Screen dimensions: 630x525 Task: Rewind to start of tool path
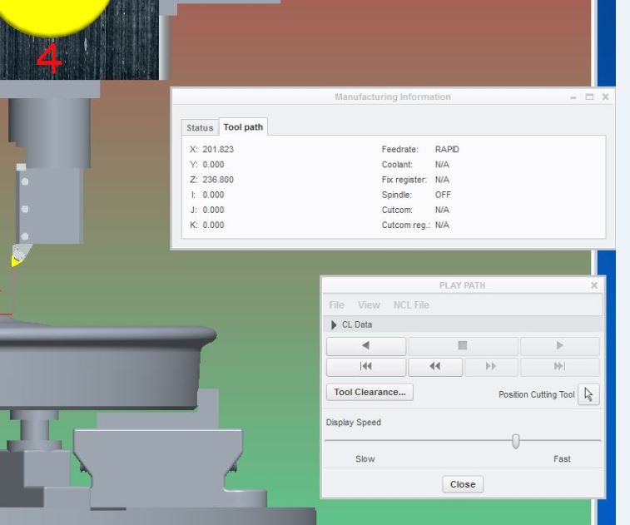tap(366, 366)
